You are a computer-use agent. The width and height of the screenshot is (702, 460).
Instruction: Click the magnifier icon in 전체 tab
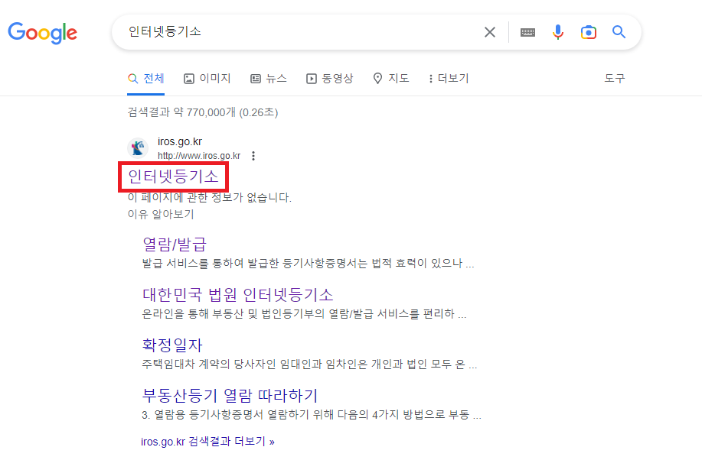[x=133, y=79]
